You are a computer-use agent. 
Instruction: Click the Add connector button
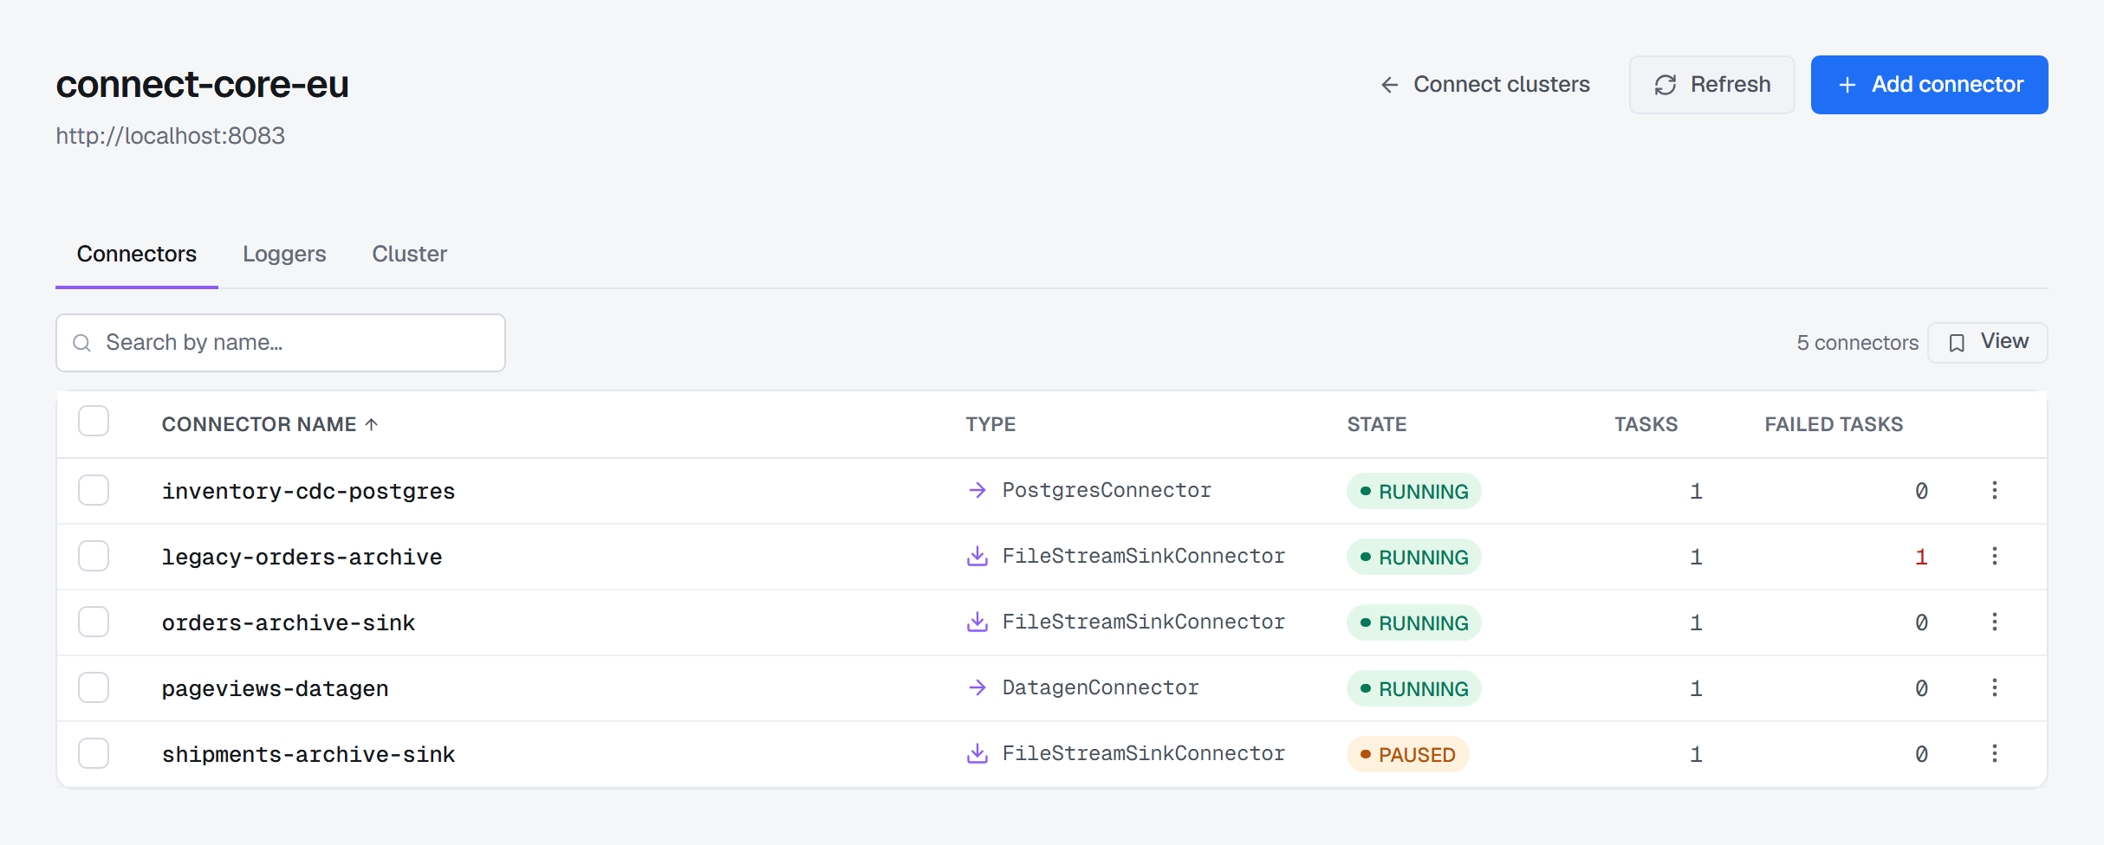pyautogui.click(x=1929, y=85)
